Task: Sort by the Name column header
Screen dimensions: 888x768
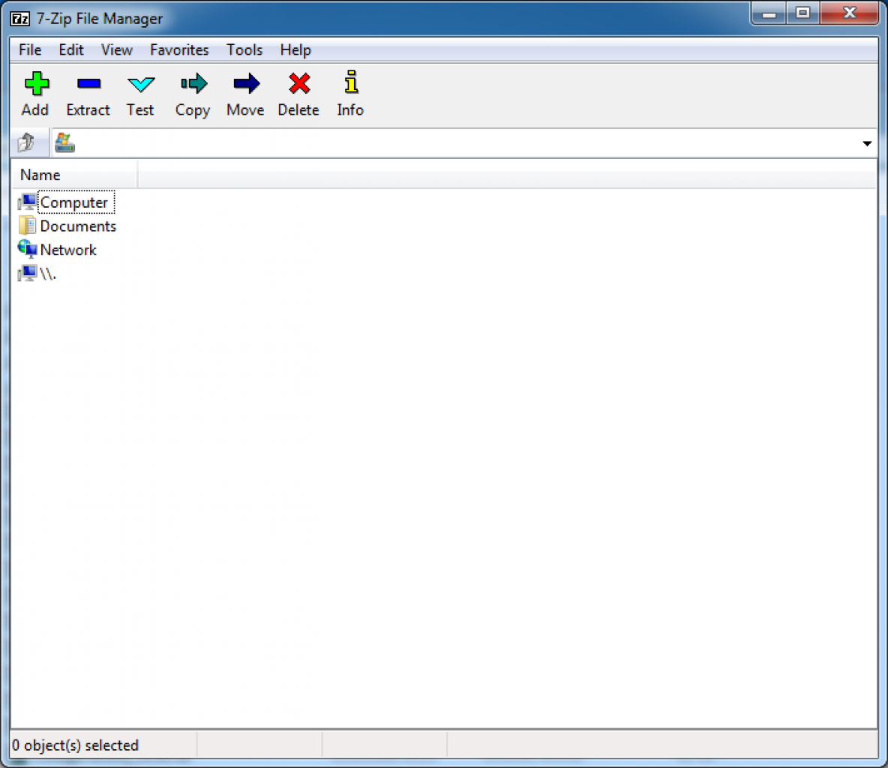Action: 75,175
